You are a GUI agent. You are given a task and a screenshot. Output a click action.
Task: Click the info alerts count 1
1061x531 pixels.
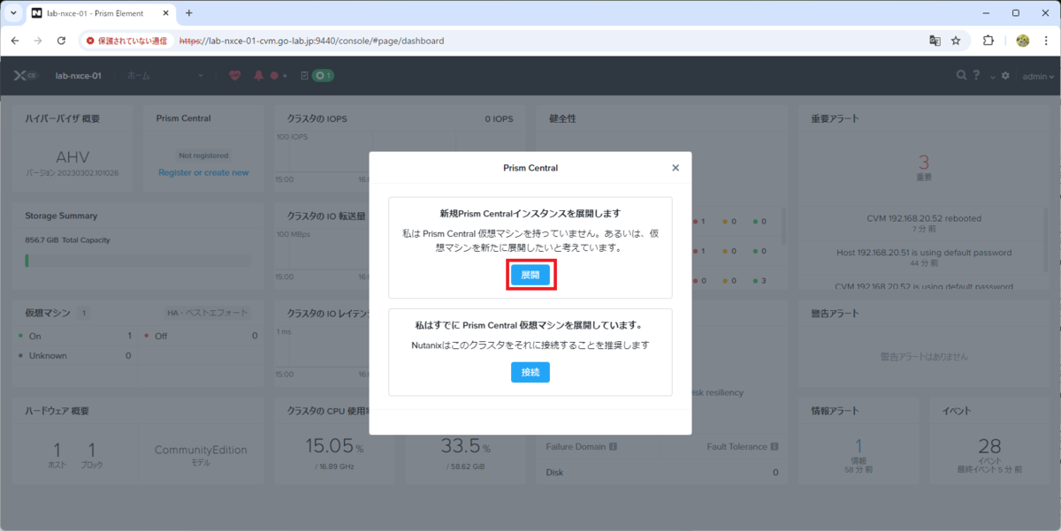[x=859, y=447]
